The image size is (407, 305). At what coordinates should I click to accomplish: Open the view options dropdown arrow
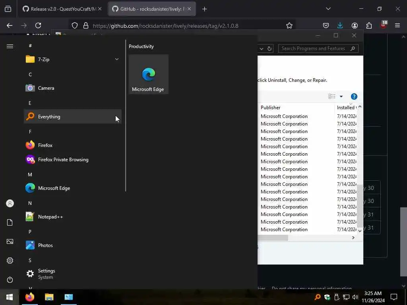click(341, 97)
